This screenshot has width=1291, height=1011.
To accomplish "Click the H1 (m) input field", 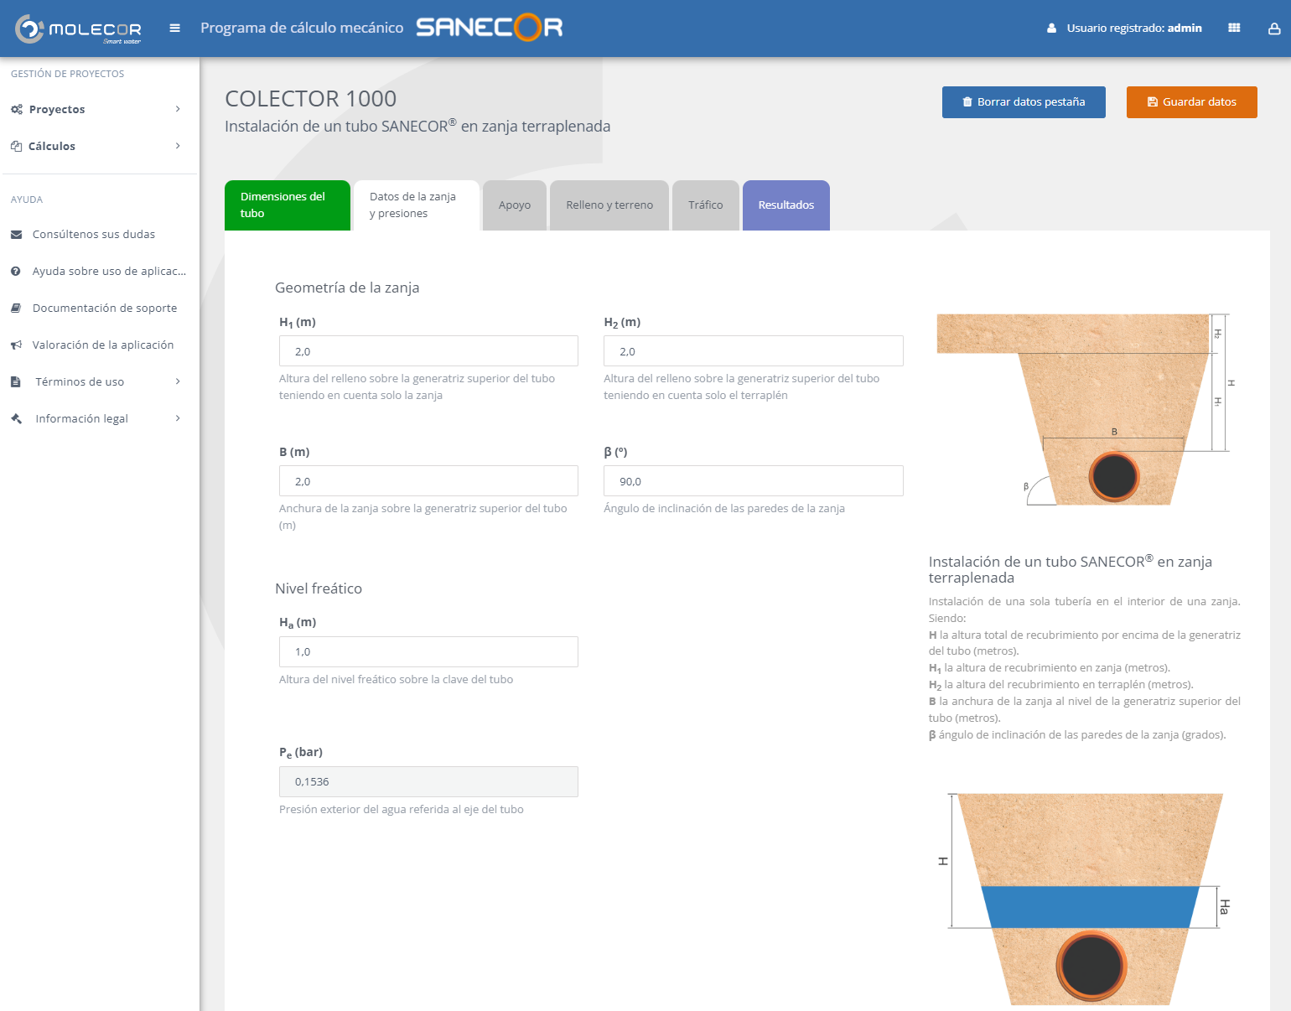I will tap(428, 351).
